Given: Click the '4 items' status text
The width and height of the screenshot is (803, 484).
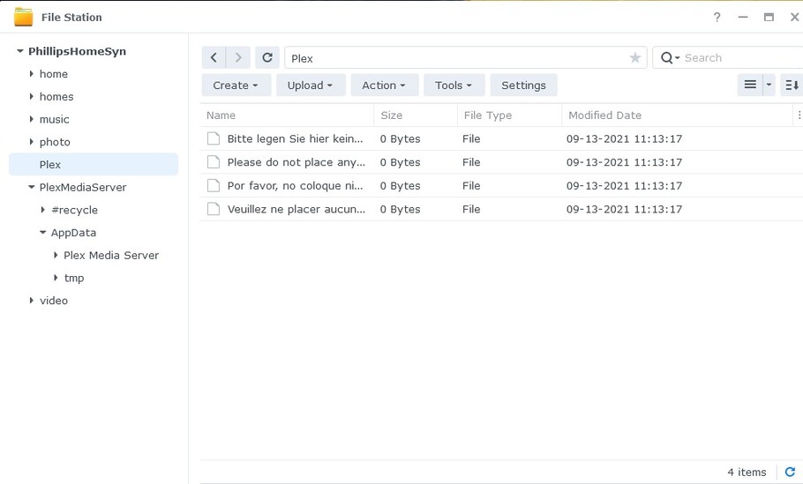Looking at the screenshot, I should [747, 472].
